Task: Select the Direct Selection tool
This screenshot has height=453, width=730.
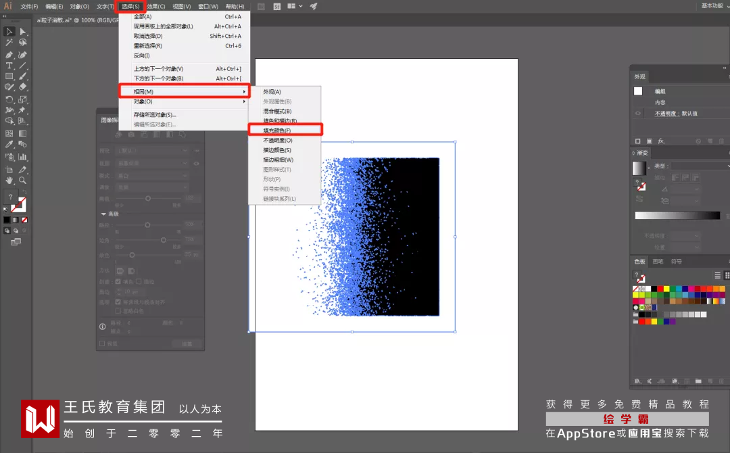Action: click(23, 32)
